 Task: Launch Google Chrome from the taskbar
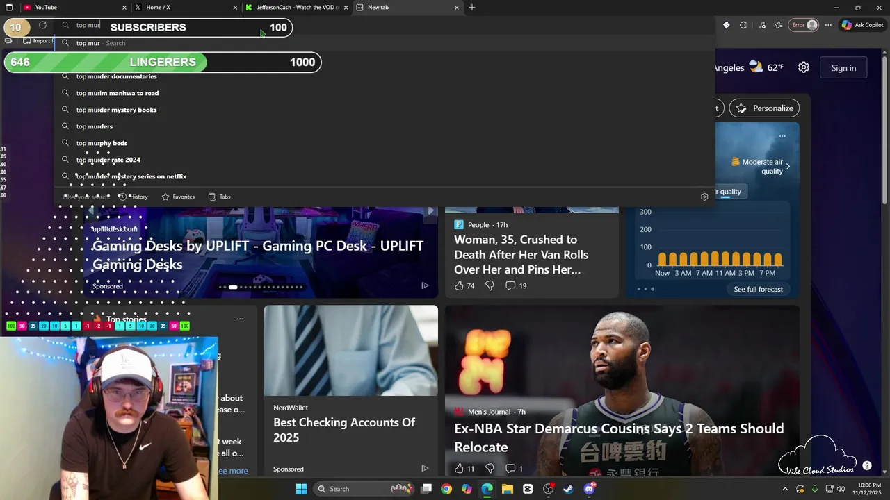click(446, 489)
